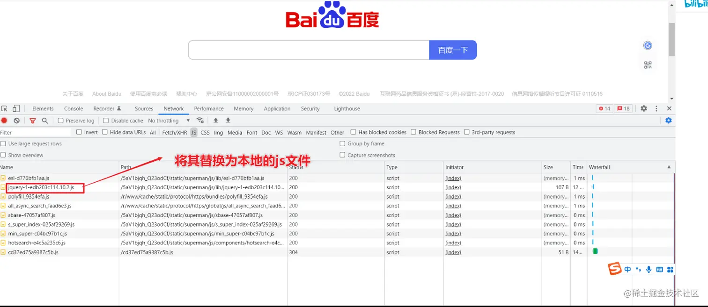This screenshot has height=307, width=708.
Task: Check 3rd-party requests checkbox
Action: coord(467,132)
